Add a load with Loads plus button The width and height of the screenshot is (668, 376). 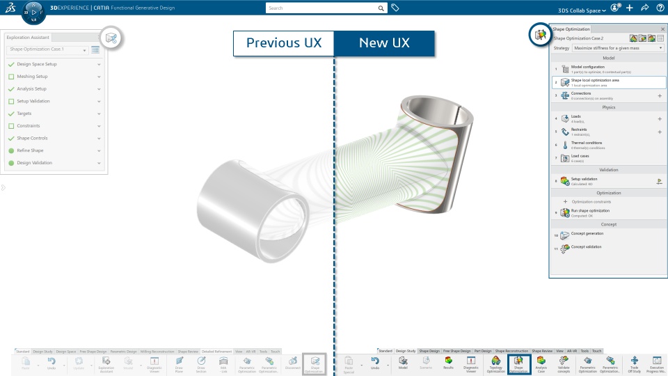coord(660,119)
